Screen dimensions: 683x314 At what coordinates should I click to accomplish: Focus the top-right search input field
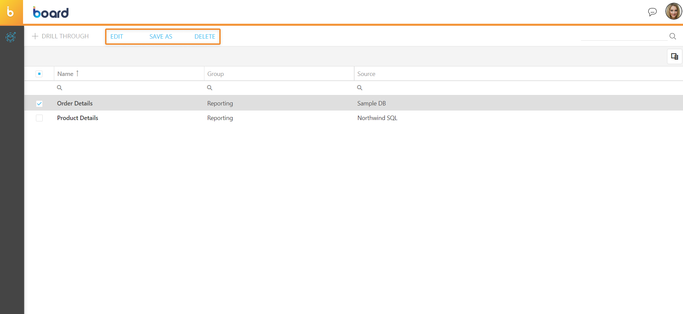pos(624,36)
